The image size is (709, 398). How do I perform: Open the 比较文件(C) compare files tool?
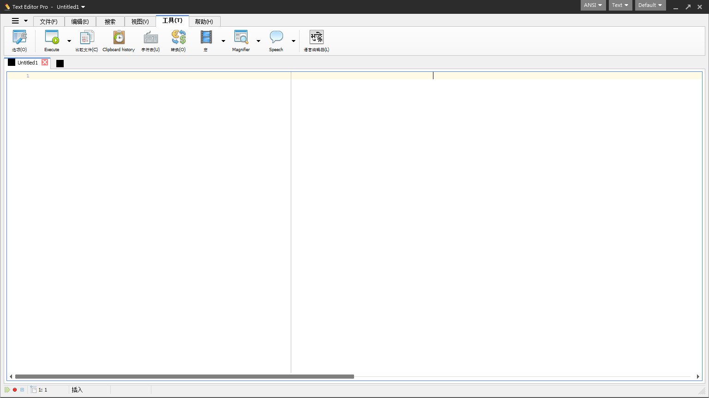87,38
